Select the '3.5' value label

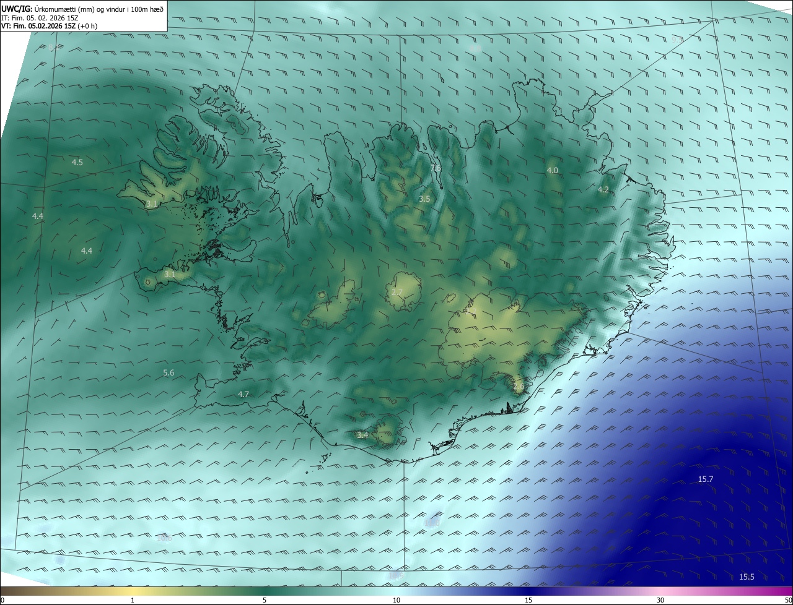tap(424, 199)
